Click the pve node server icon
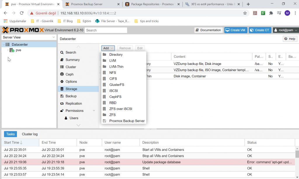This screenshot has height=179, width=299. point(12,50)
